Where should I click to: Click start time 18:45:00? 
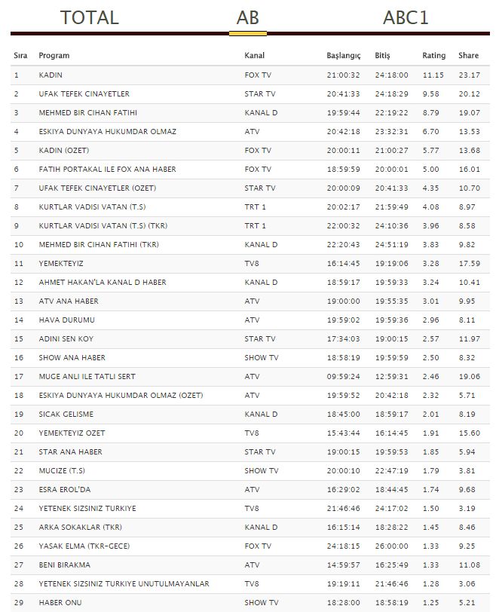click(344, 414)
